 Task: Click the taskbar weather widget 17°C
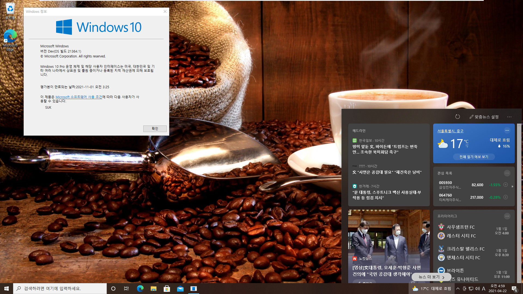tap(432, 289)
